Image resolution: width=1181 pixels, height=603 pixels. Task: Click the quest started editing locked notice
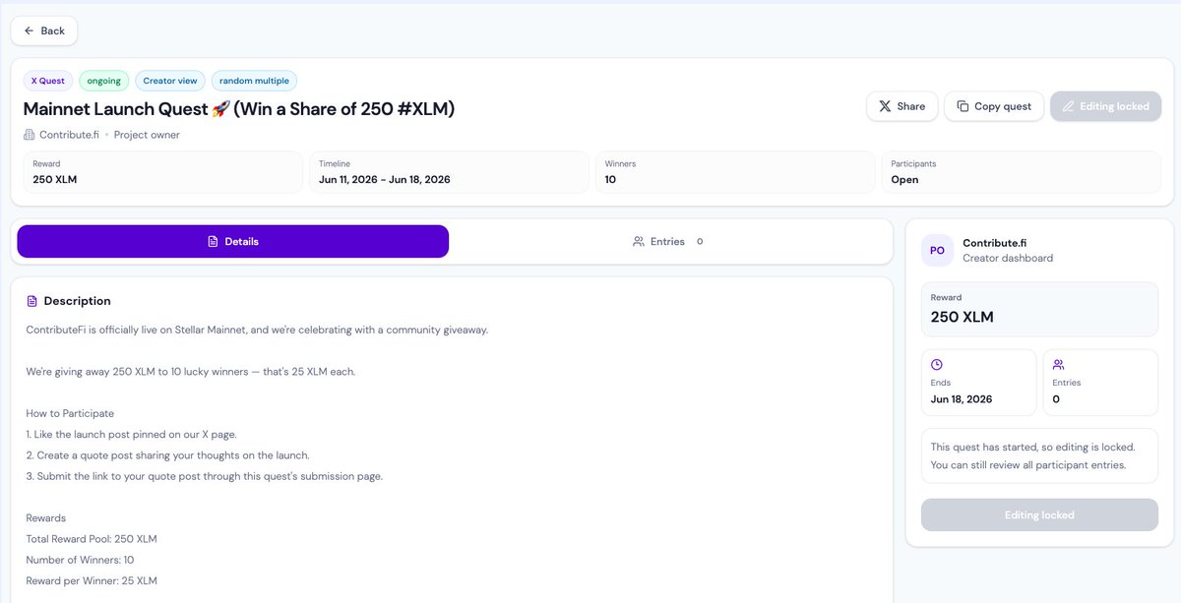point(1039,455)
